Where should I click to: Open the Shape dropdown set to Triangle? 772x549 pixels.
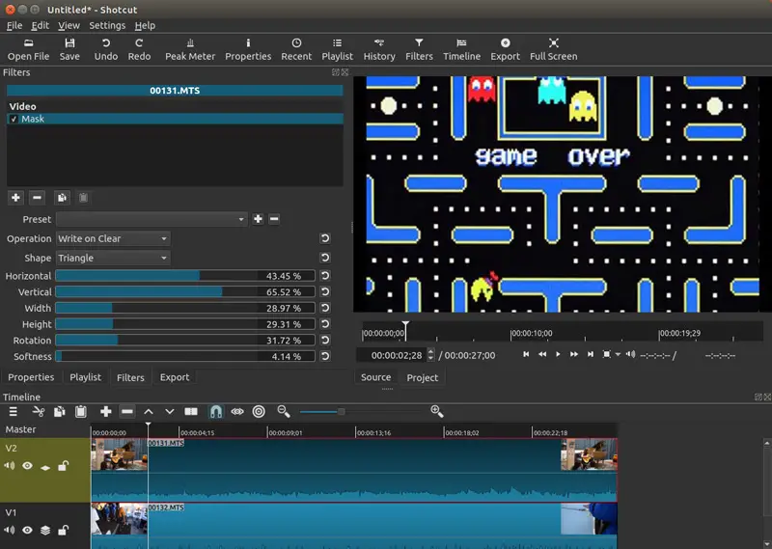point(112,259)
